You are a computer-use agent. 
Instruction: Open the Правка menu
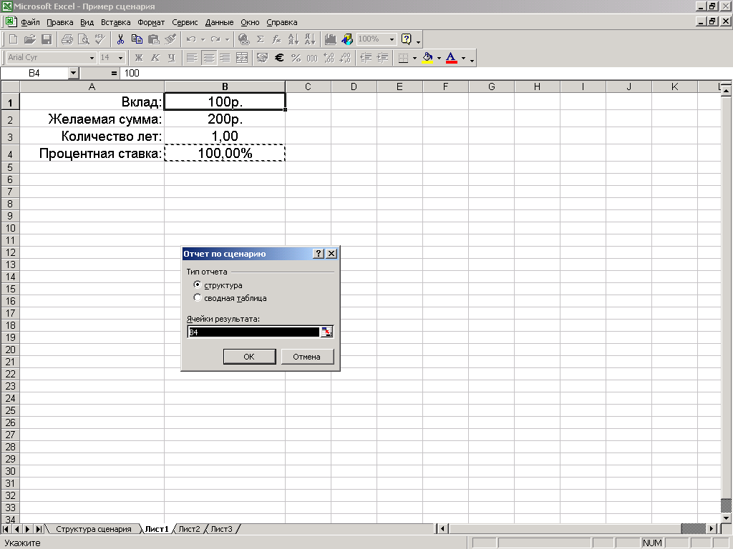[x=60, y=22]
